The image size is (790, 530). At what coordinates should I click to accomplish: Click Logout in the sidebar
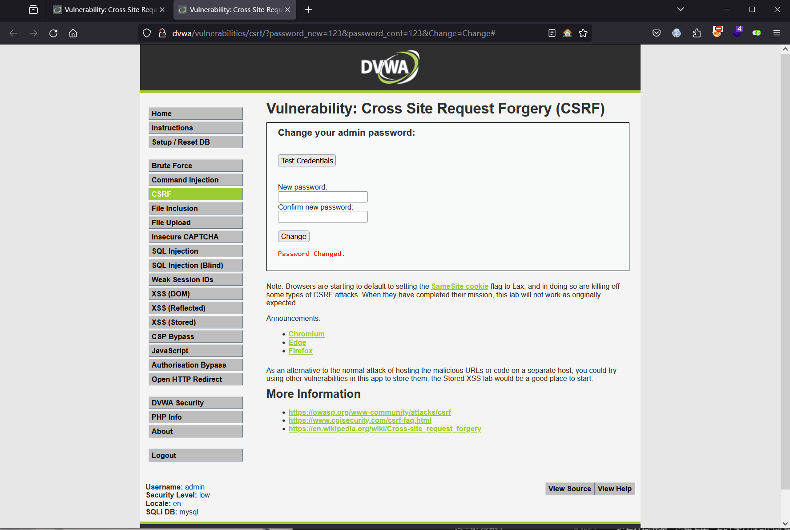click(196, 455)
